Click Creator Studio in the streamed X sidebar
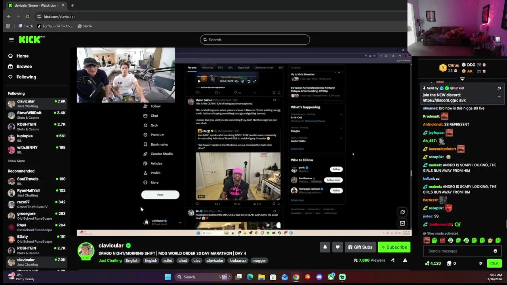 pyautogui.click(x=158, y=154)
